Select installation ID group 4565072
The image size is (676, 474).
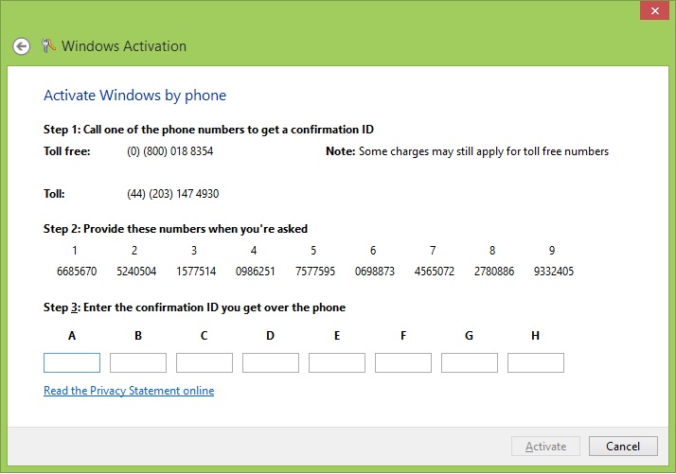pyautogui.click(x=435, y=272)
